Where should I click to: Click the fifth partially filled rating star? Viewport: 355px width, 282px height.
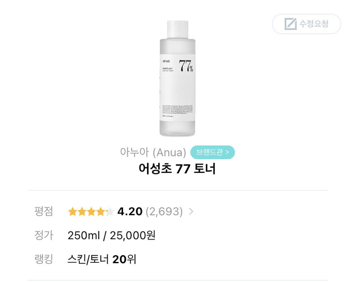[110, 212]
